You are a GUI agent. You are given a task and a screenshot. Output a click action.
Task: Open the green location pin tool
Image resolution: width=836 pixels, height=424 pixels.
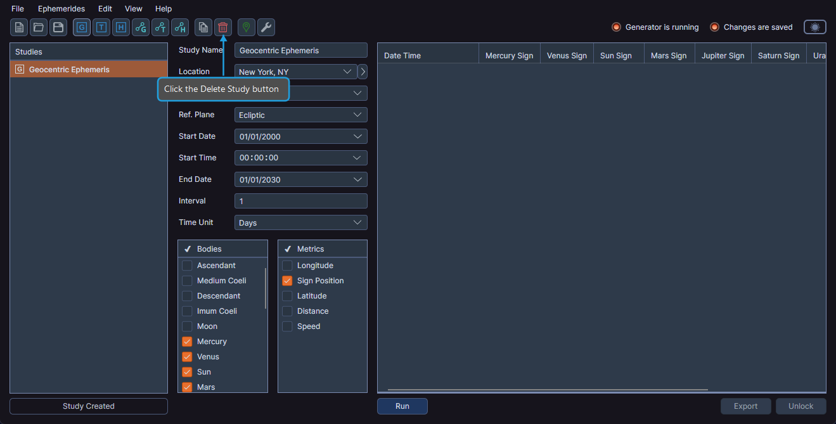coord(245,27)
